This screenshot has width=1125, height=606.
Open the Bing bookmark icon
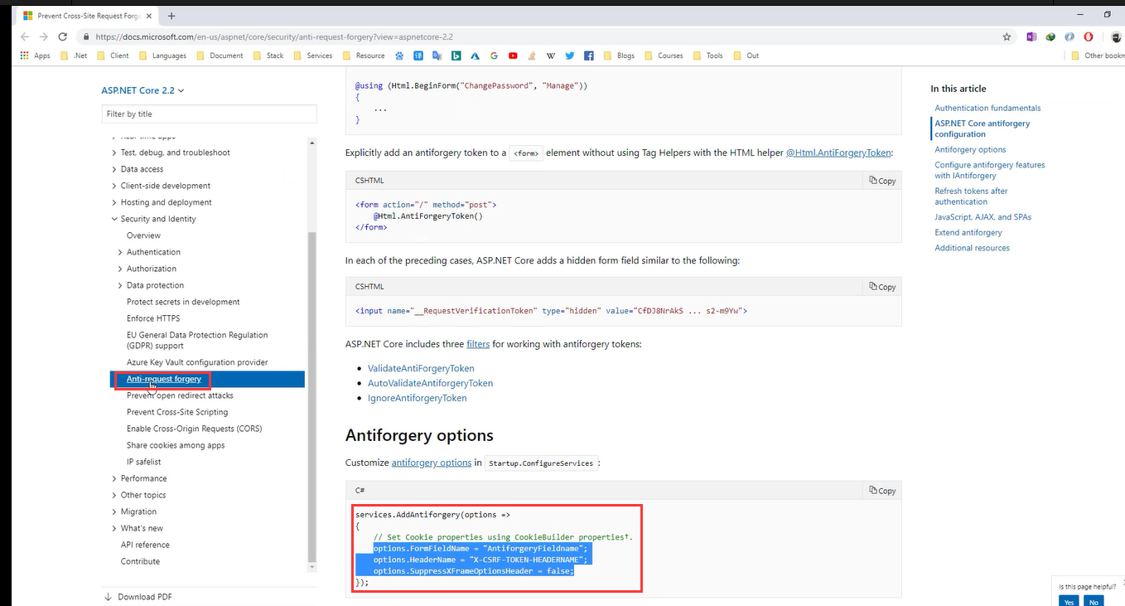tap(456, 56)
